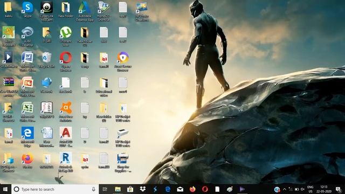
Task: Open the clock showing 22-05-2020
Action: [x=324, y=189]
